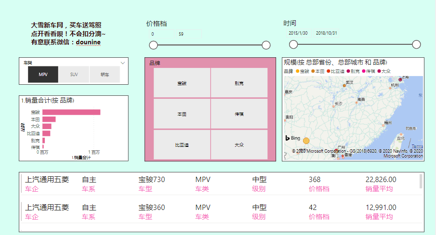436x235 pixels.
Task: Click the 368 price tier value
Action: [315, 180]
